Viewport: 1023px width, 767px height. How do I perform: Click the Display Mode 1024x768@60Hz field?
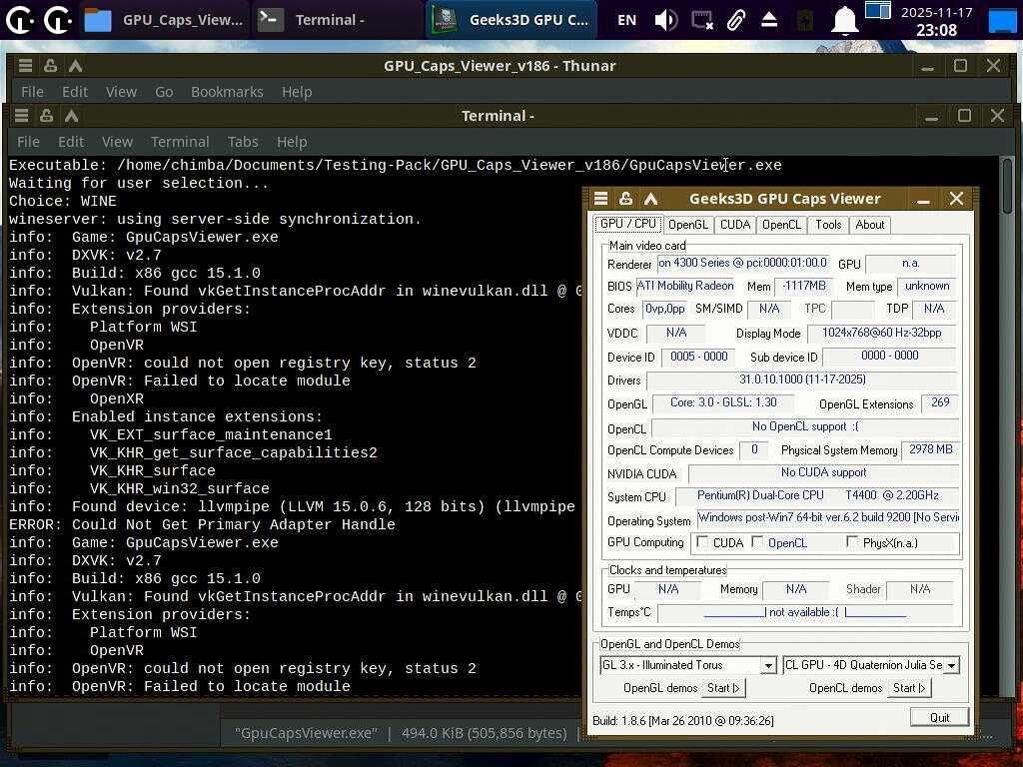click(x=882, y=334)
